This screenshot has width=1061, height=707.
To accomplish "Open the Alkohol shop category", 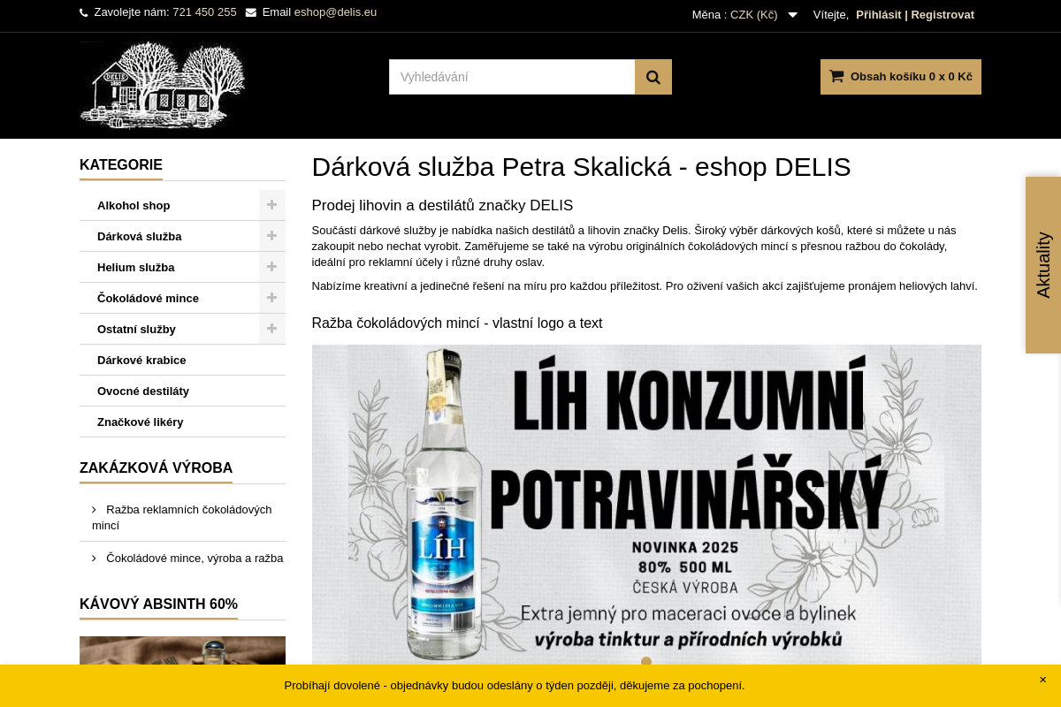I will pos(134,205).
